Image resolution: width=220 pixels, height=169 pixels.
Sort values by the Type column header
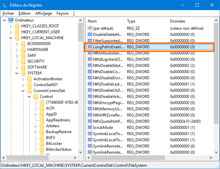pos(146,21)
